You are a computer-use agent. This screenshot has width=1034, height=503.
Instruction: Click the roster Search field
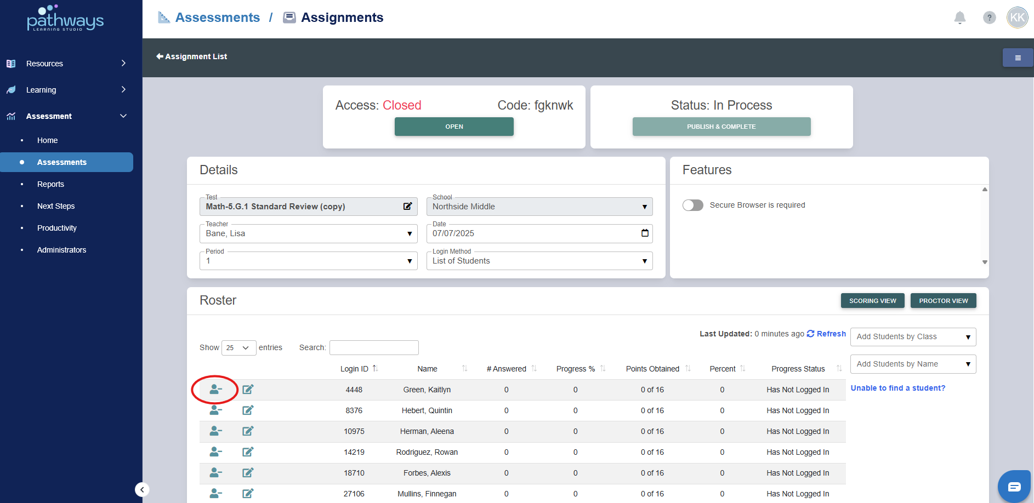click(374, 347)
